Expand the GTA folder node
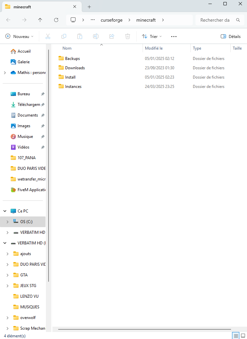Viewport: 247px width, 339px height. point(8,275)
